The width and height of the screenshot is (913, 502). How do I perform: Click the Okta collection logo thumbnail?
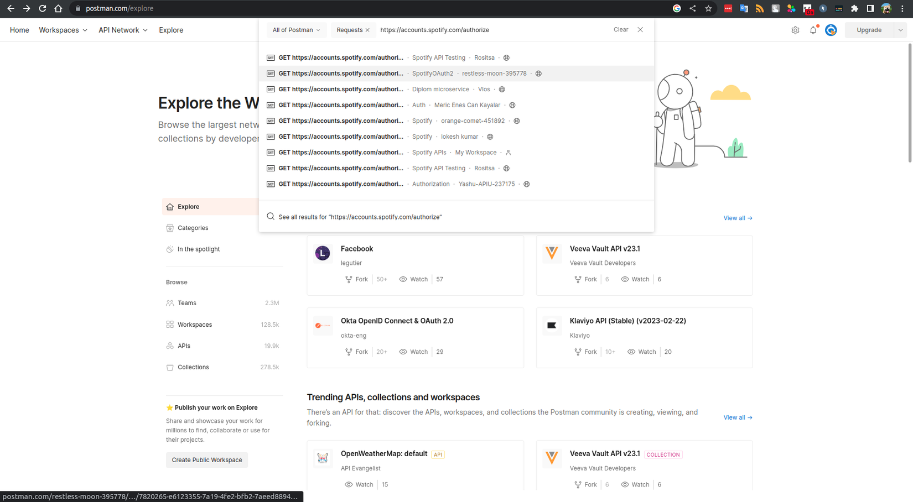[323, 326]
